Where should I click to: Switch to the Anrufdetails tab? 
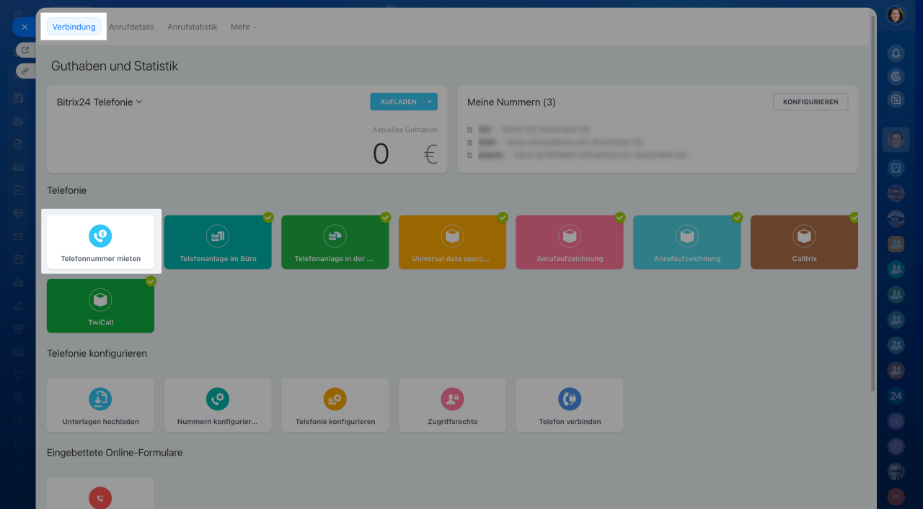(x=131, y=27)
